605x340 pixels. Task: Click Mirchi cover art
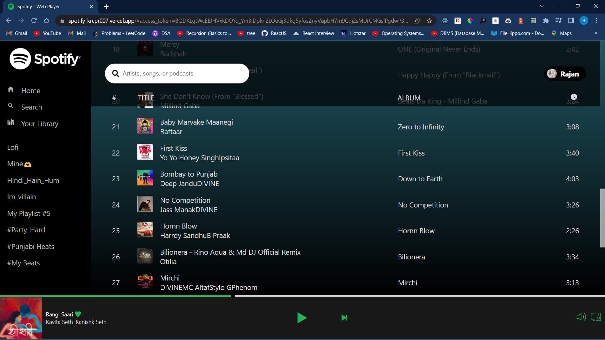pyautogui.click(x=145, y=281)
